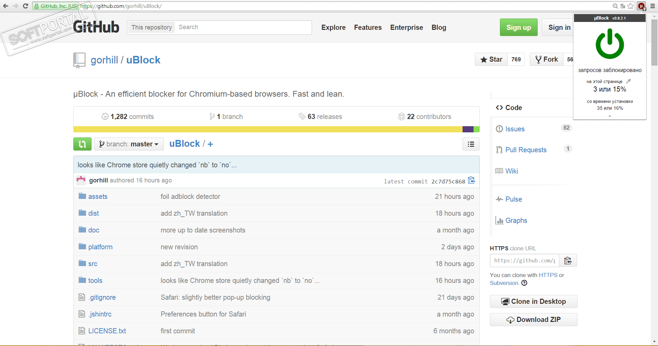
Task: Open the tools folder
Action: click(x=95, y=281)
